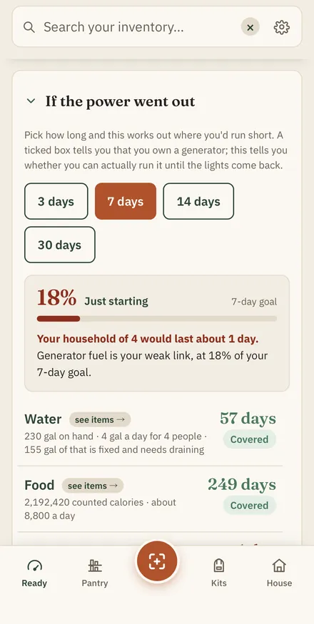Open Water 'see items' link
This screenshot has width=314, height=624.
(100, 419)
